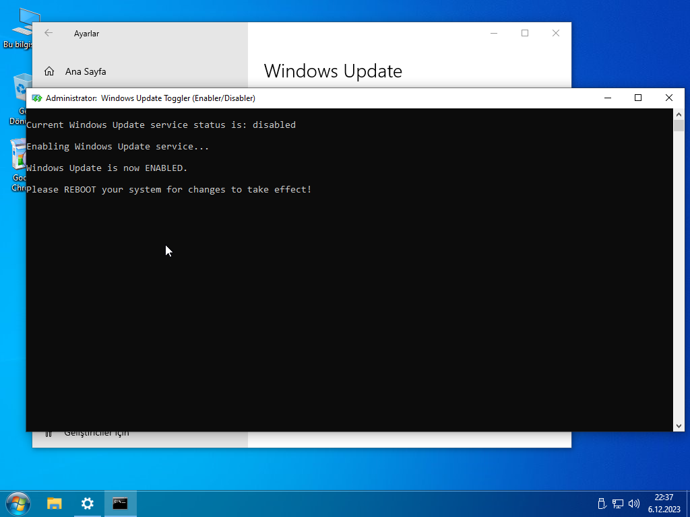690x517 pixels.
Task: Switch to the Settings gear on the taskbar
Action: point(88,504)
